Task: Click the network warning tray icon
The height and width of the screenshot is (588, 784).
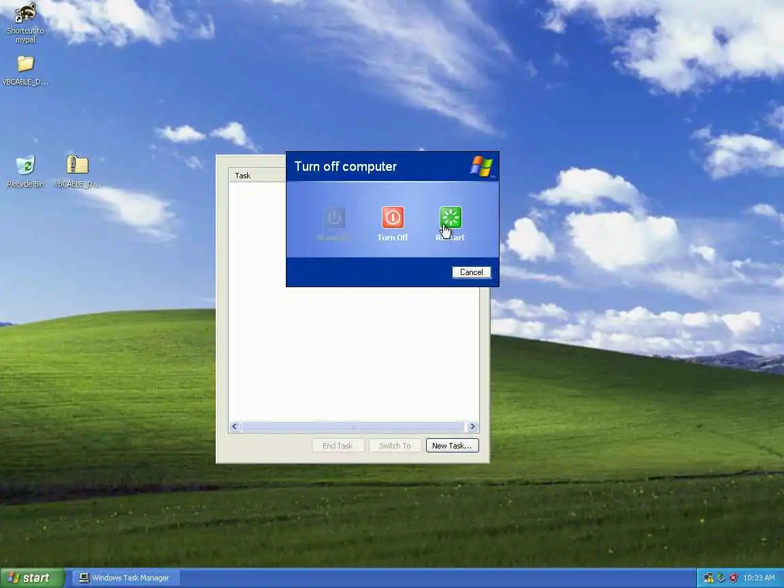Action: click(708, 578)
